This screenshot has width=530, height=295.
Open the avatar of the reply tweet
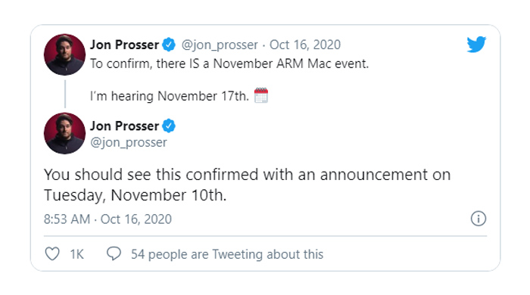[x=64, y=133]
